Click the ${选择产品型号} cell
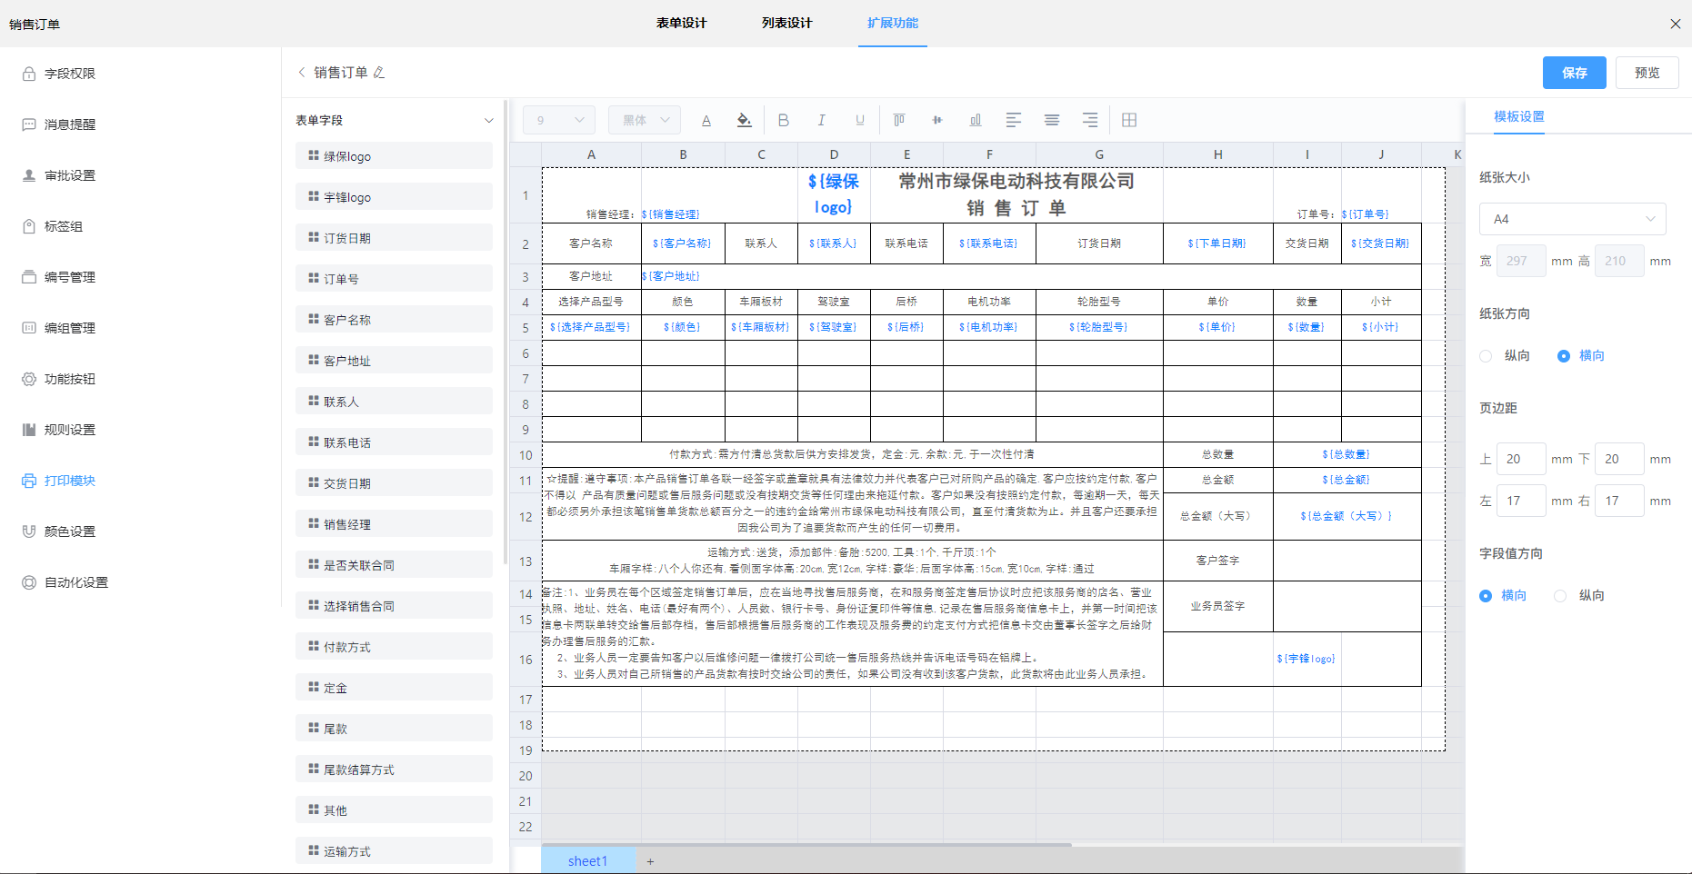 pos(591,327)
